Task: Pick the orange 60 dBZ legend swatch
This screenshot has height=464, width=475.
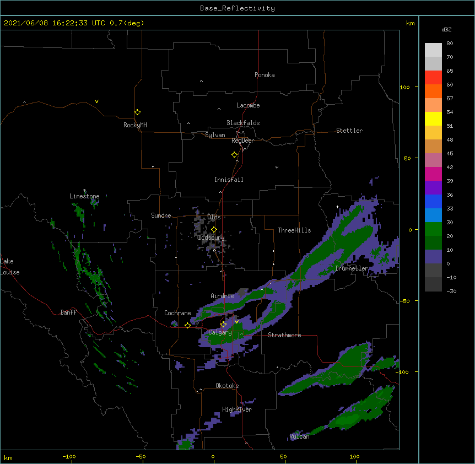Action: (x=433, y=91)
